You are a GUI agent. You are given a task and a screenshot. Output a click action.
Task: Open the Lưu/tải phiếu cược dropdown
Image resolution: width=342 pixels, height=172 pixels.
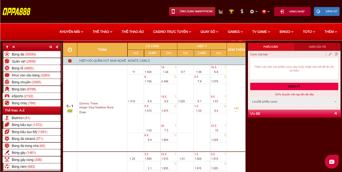tap(294, 102)
